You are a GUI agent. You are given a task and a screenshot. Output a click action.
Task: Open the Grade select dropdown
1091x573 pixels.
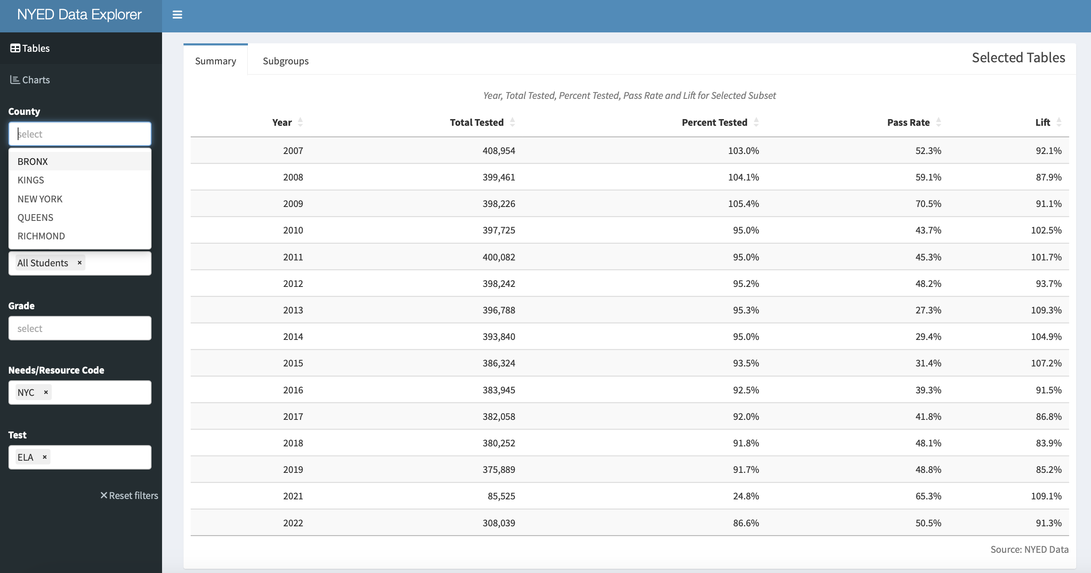coord(80,328)
